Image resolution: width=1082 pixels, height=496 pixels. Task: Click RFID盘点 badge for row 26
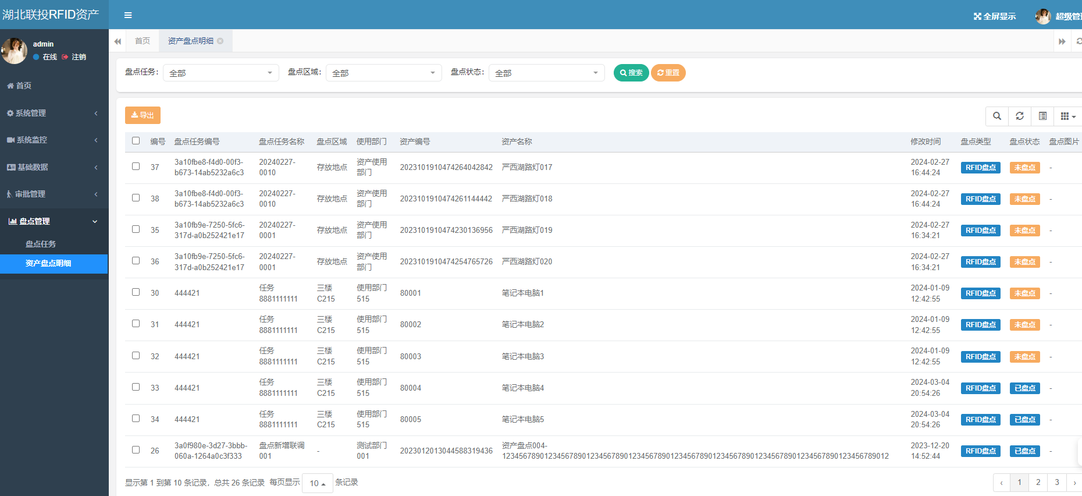pyautogui.click(x=981, y=451)
